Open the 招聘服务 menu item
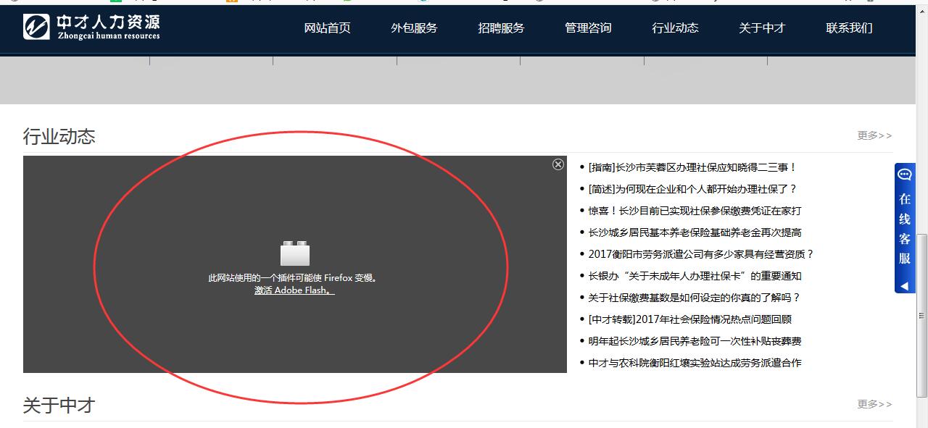 pos(501,28)
